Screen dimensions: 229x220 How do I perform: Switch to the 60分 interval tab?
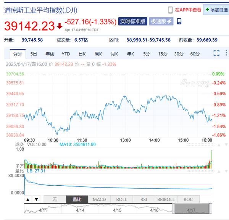click(x=195, y=54)
